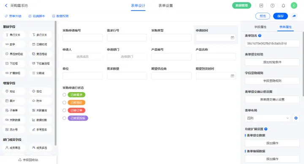Add a 日期时间 field
The image size is (304, 164).
(41, 44)
